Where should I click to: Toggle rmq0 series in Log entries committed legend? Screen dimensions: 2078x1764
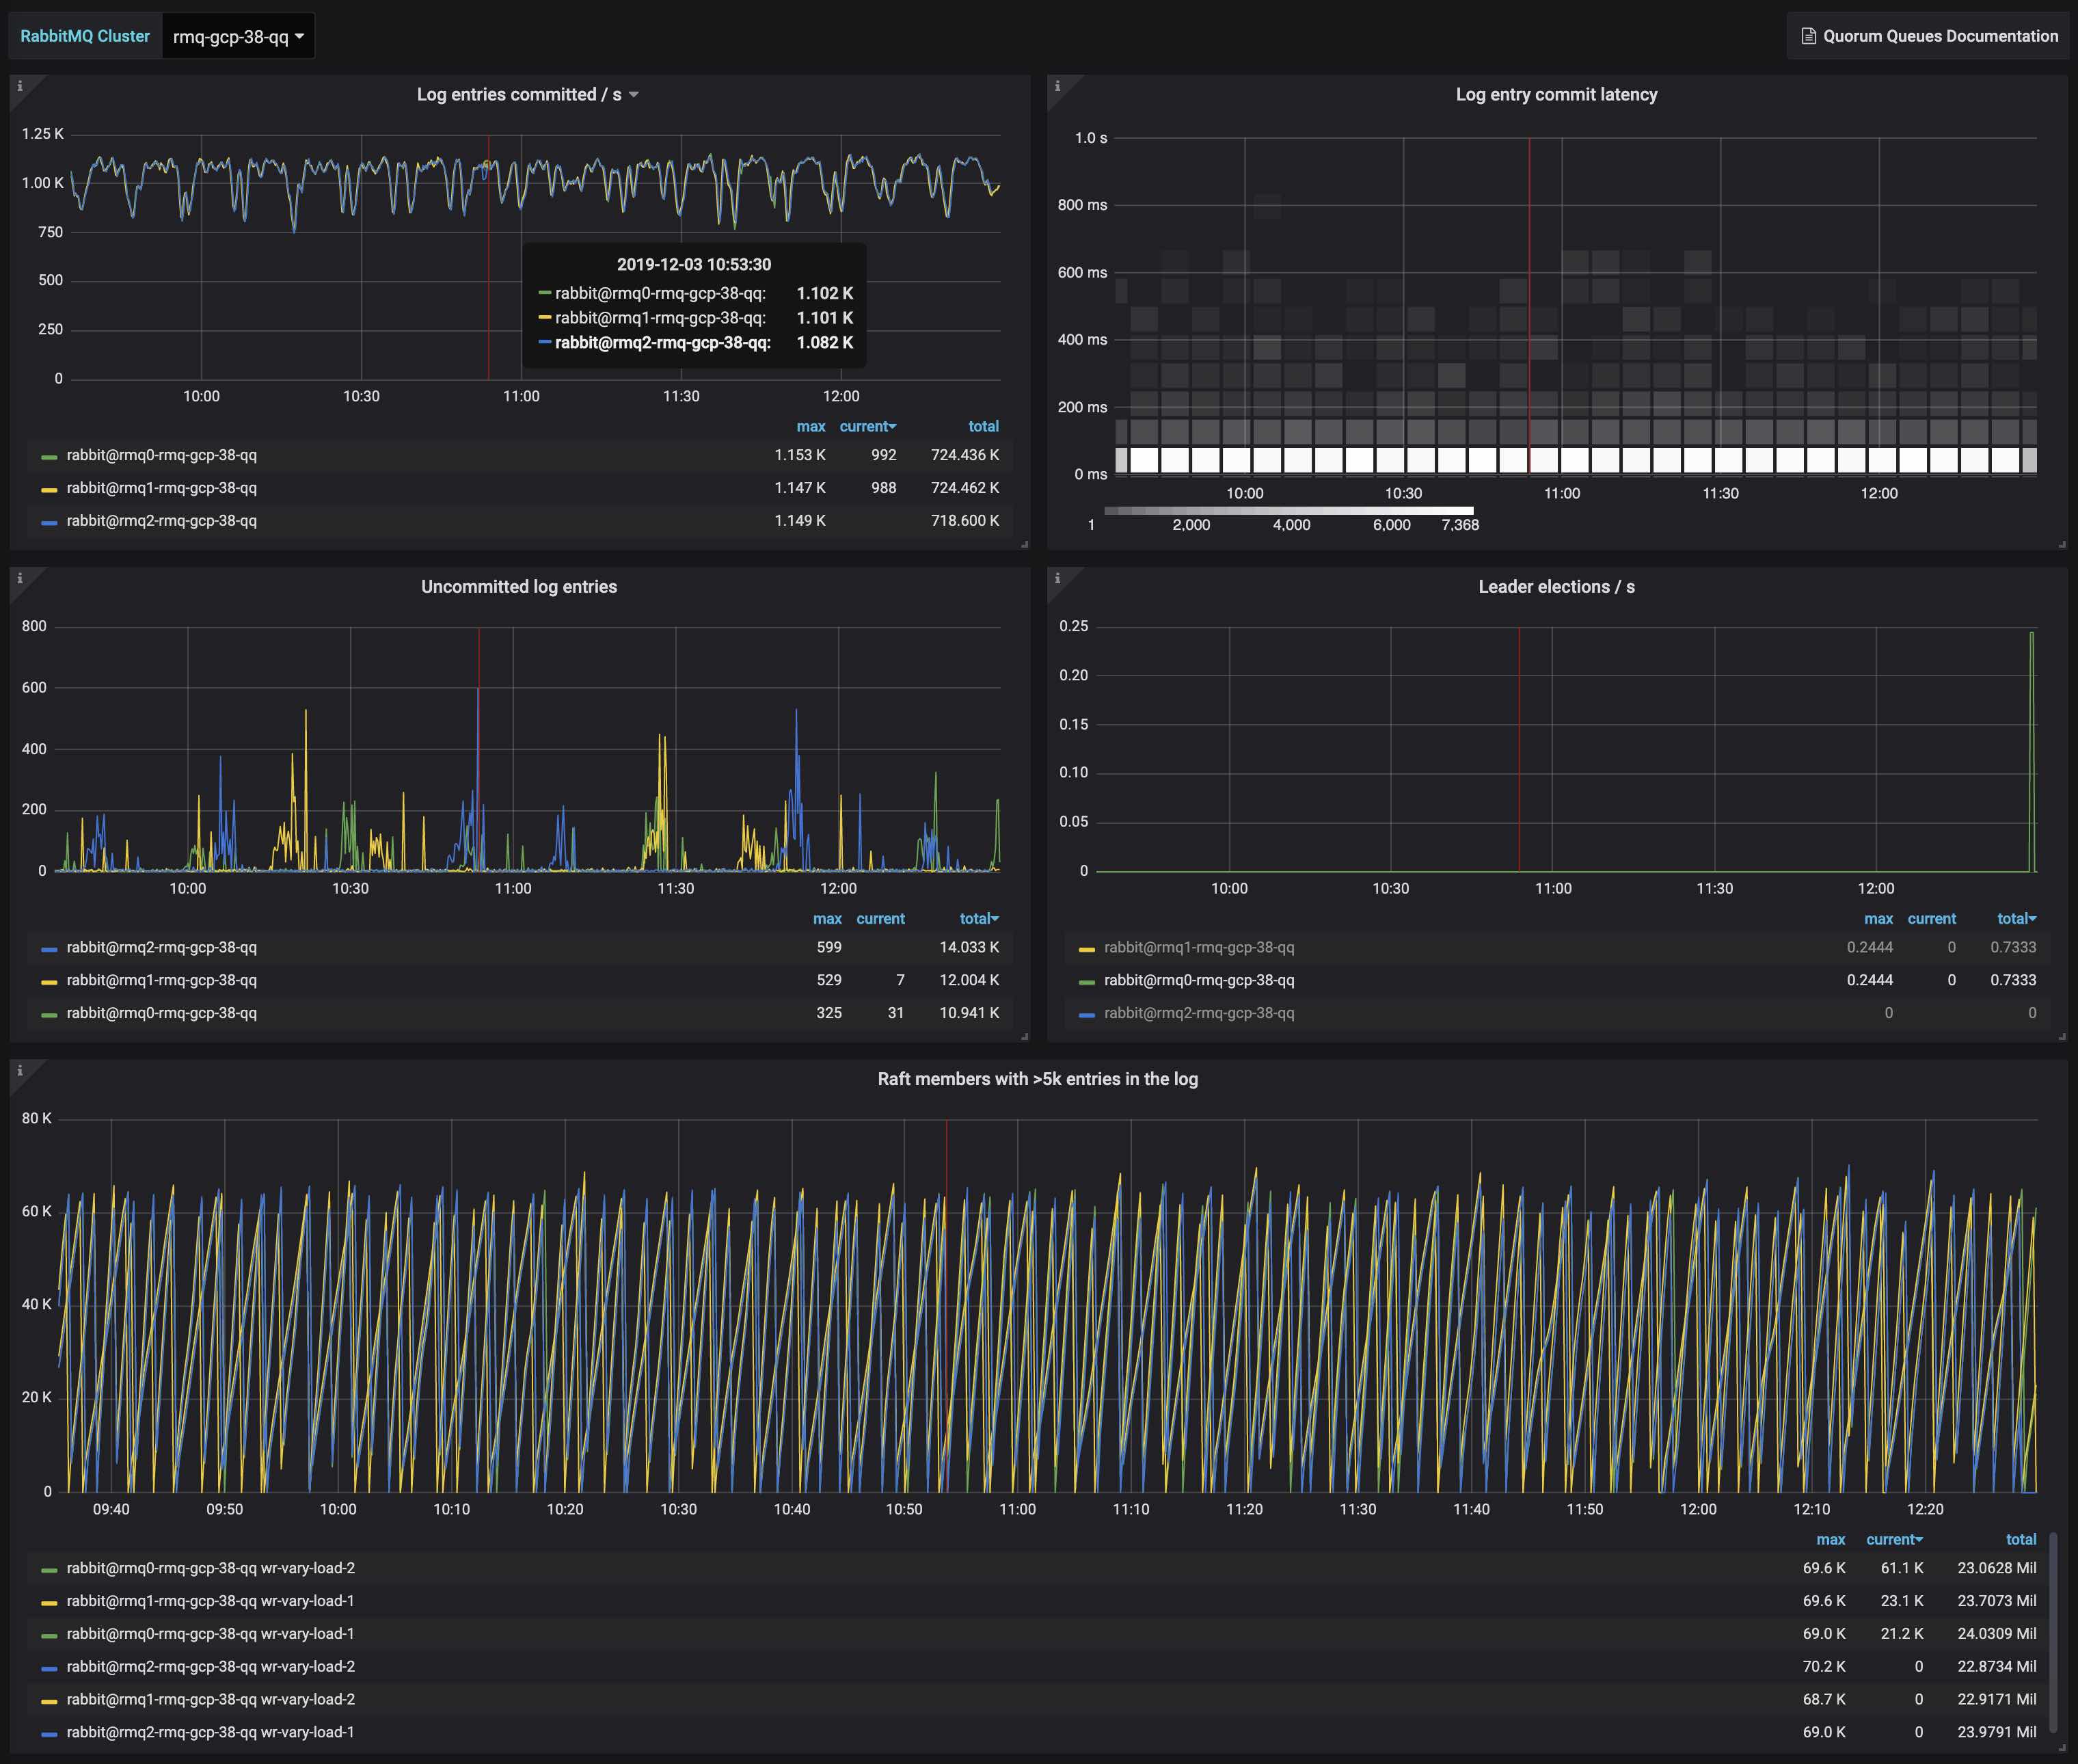pyautogui.click(x=161, y=455)
